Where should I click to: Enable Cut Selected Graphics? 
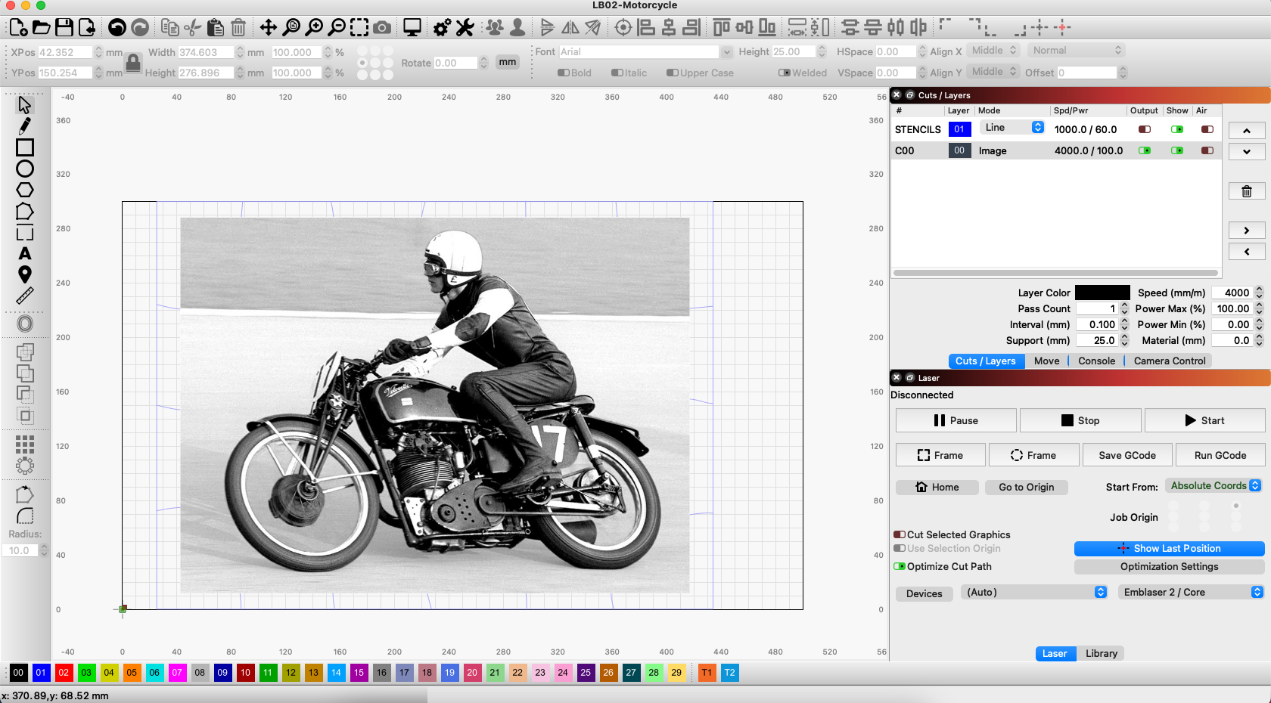pyautogui.click(x=900, y=534)
